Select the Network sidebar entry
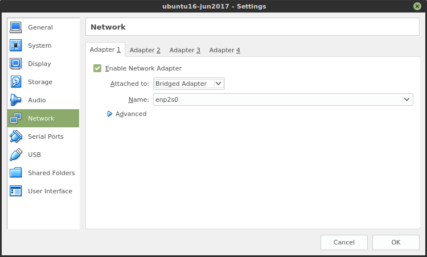Viewport: 427px width, 257px height. [x=43, y=118]
